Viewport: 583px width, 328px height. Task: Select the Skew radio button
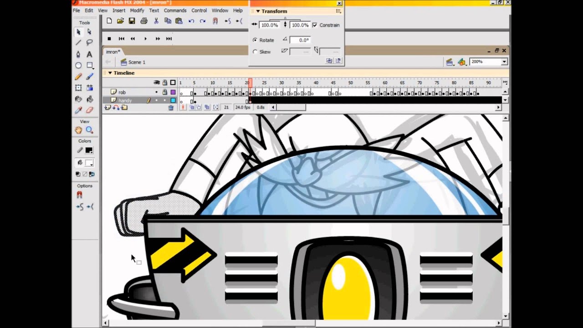[x=255, y=52]
